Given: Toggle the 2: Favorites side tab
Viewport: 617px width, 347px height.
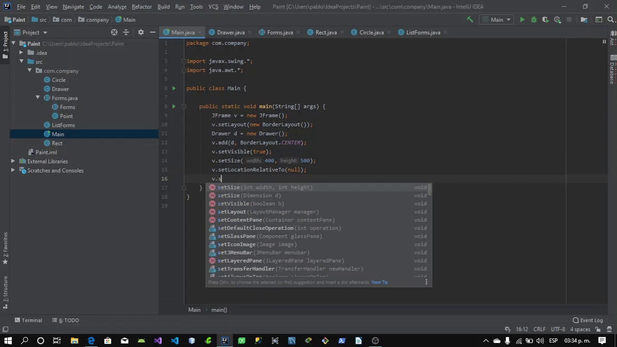Looking at the screenshot, I should [5, 248].
